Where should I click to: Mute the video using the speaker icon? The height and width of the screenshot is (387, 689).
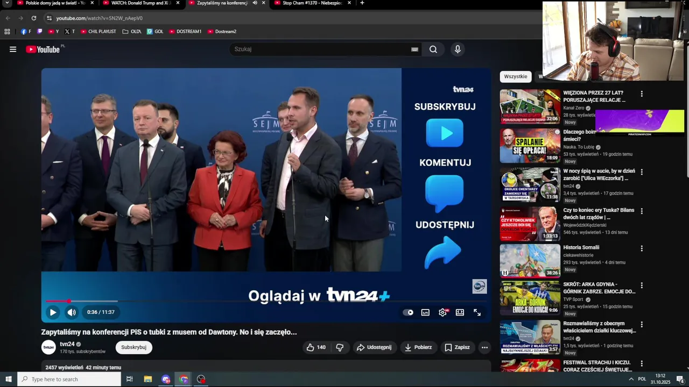72,312
